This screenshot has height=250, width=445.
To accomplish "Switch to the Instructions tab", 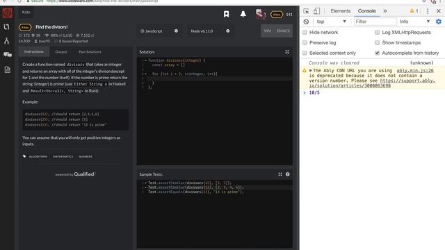I will 34,52.
